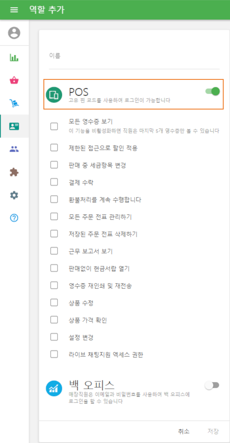
Task: Check the 모든 영수증 보기 checkbox
Action: click(x=54, y=126)
